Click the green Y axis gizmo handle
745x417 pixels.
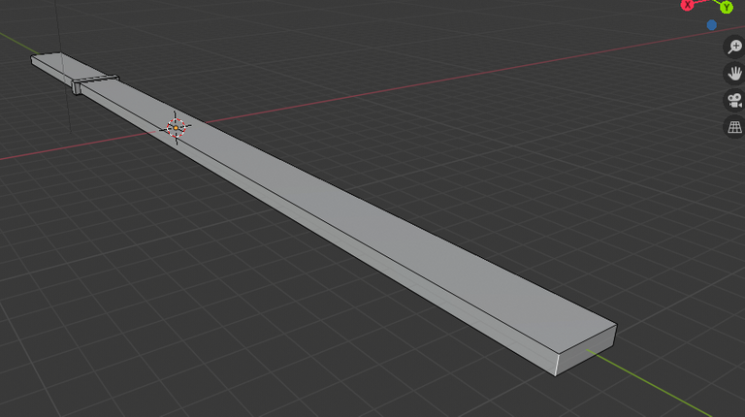[x=726, y=7]
